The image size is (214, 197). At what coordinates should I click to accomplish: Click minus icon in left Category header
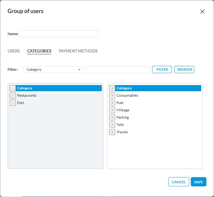tap(13, 88)
